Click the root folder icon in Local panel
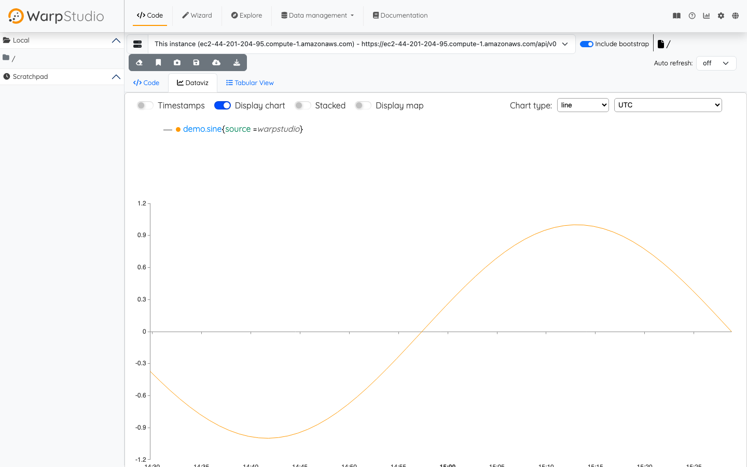The width and height of the screenshot is (747, 467). tap(6, 58)
